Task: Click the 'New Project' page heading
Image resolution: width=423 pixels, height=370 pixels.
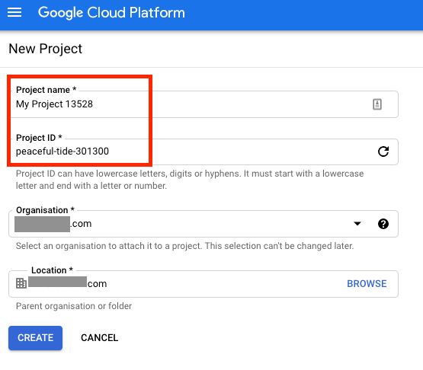Action: click(x=45, y=49)
